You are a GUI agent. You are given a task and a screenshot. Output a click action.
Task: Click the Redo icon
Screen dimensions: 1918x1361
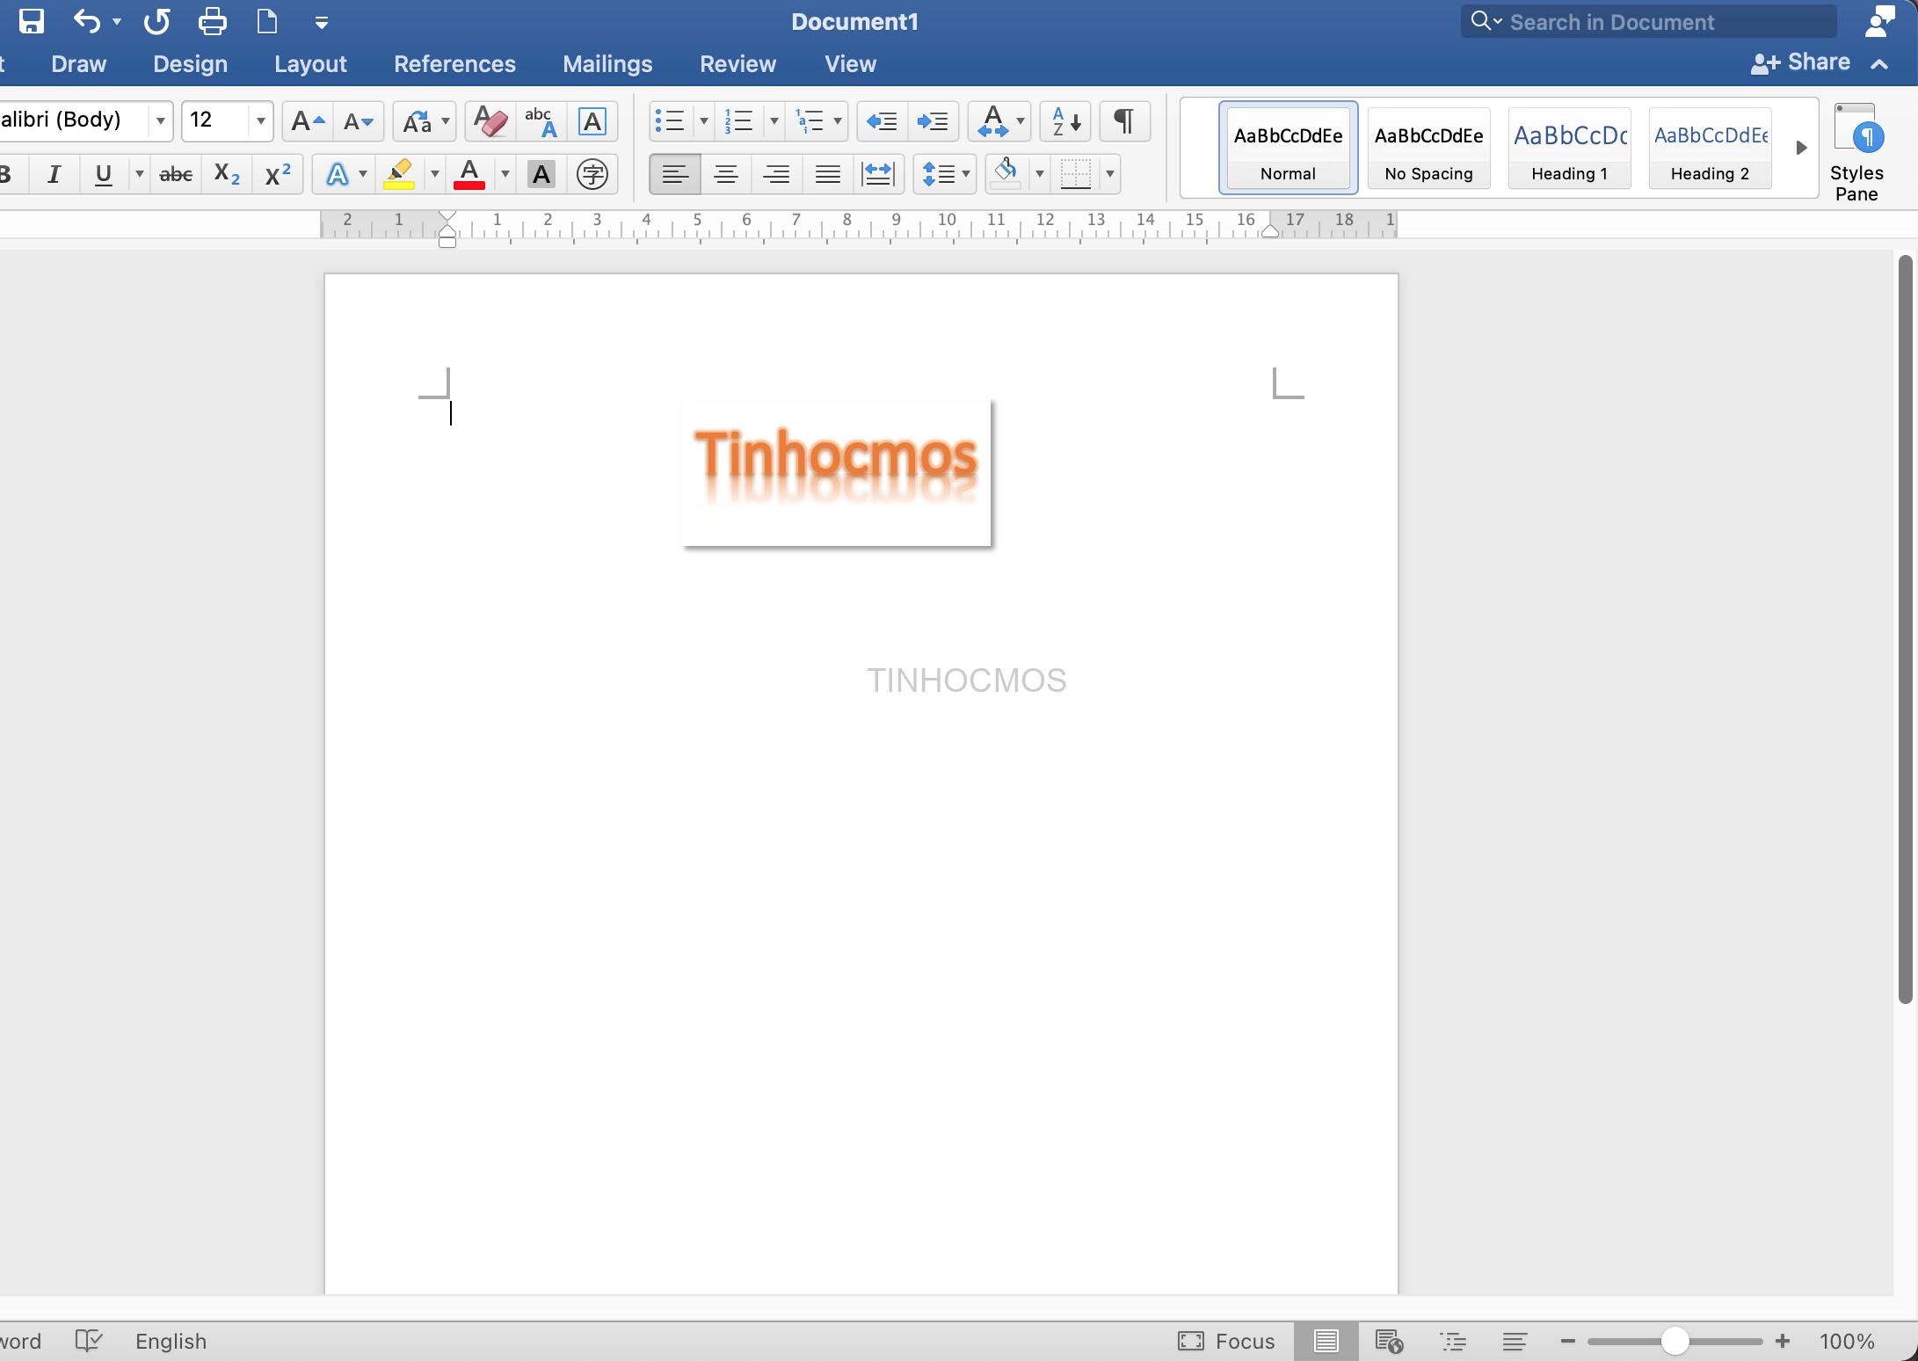pos(157,21)
